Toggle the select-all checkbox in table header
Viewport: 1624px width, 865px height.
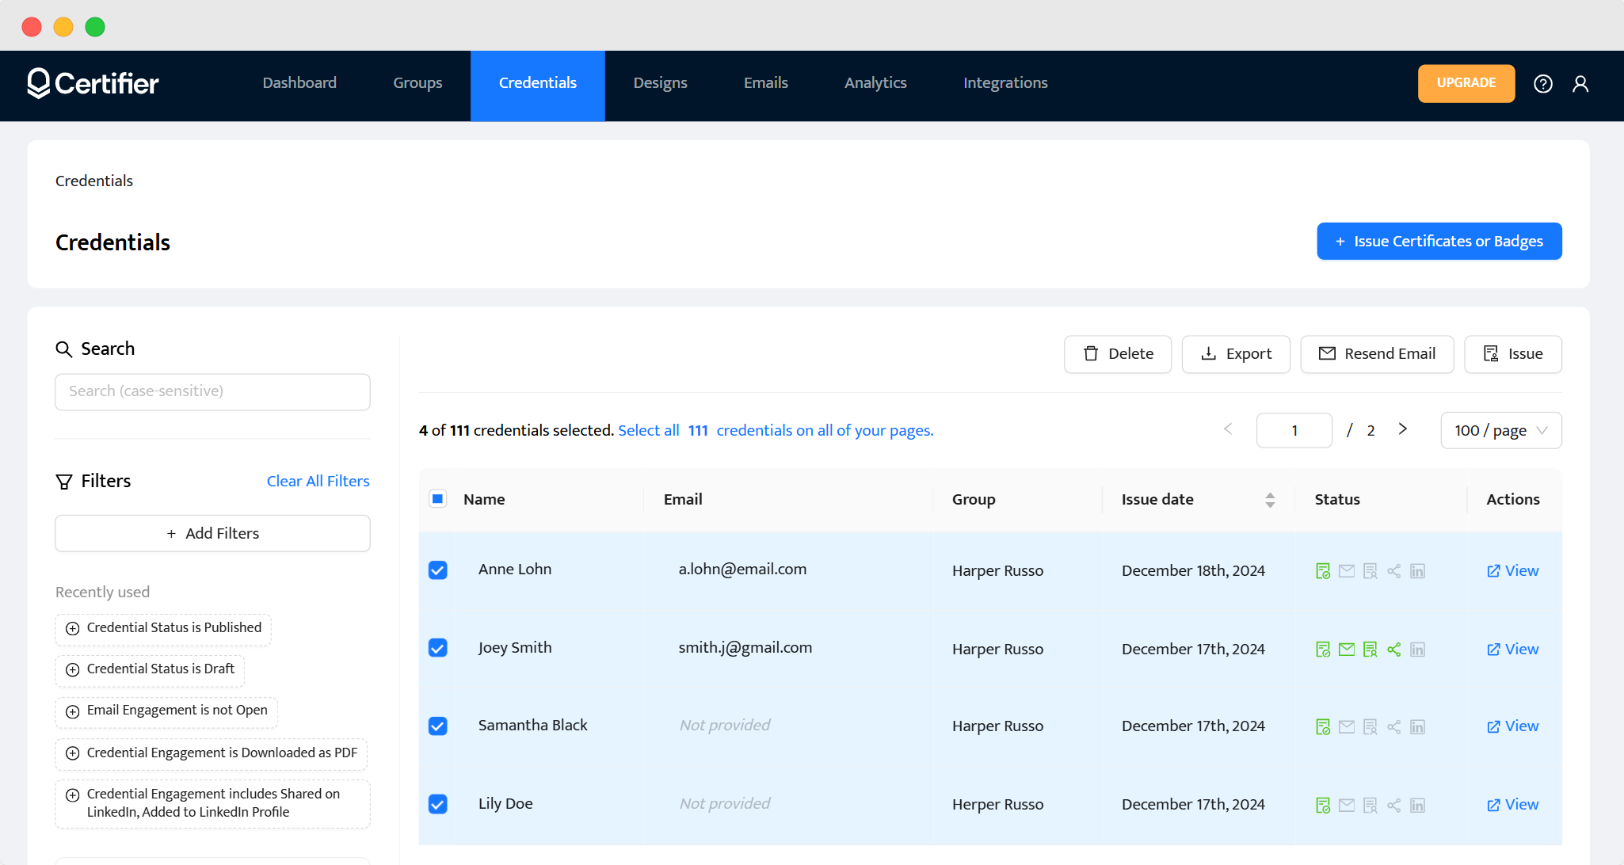[x=437, y=499]
